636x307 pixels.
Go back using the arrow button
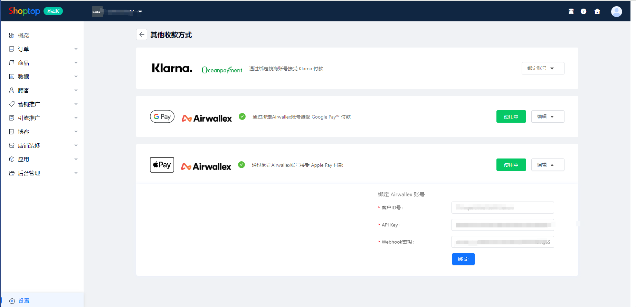tap(142, 34)
